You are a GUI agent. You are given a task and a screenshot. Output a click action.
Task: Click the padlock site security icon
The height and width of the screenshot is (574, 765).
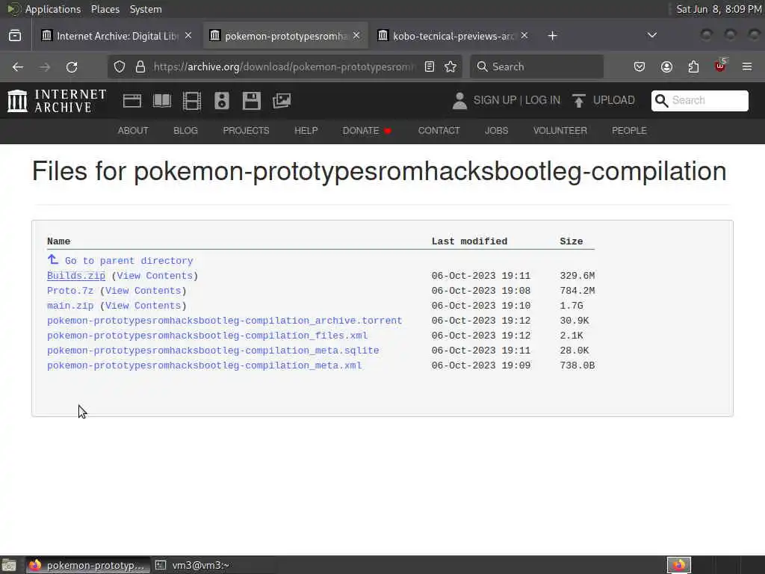pos(140,67)
